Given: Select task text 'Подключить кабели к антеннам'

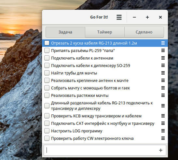Looking at the screenshot, I should [82, 58].
